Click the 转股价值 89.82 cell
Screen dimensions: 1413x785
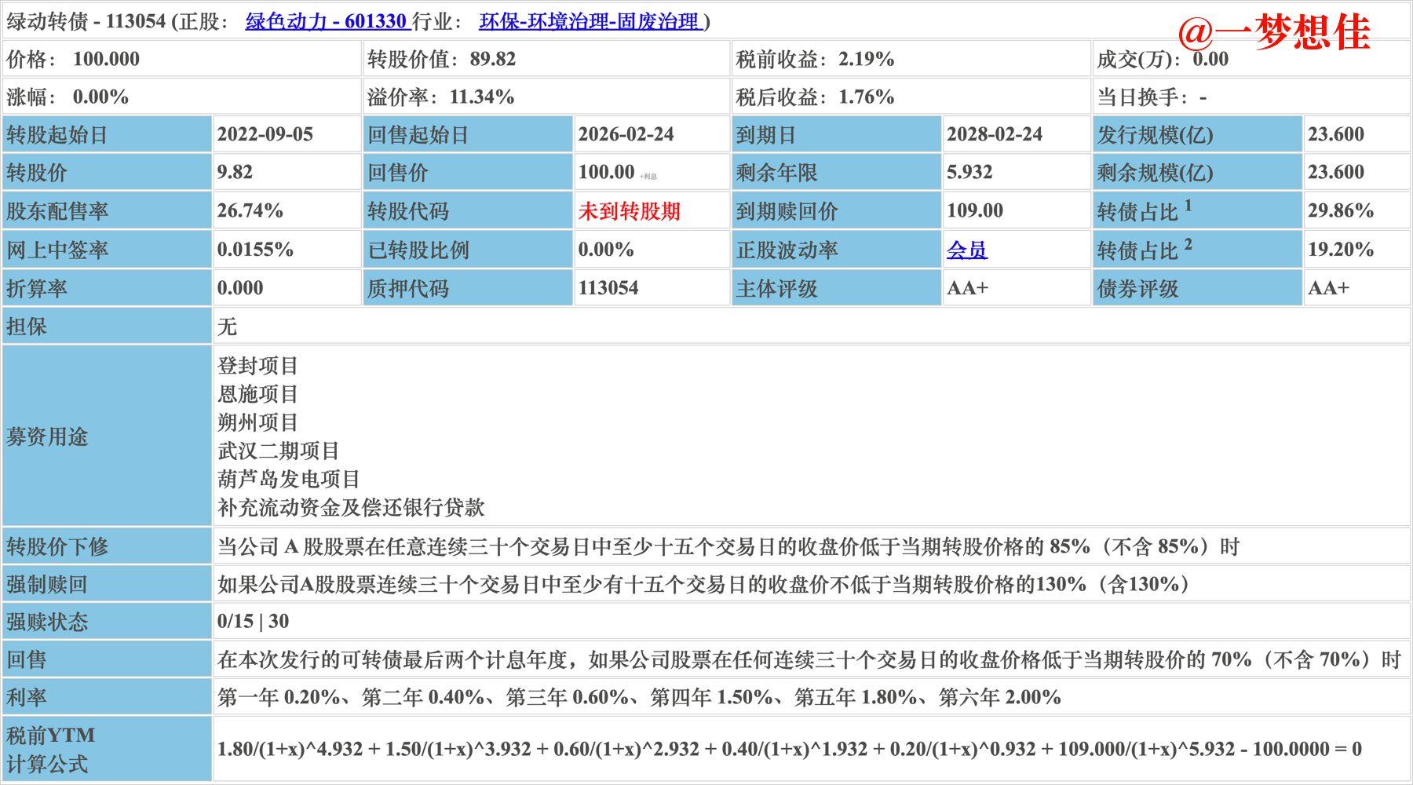[546, 59]
